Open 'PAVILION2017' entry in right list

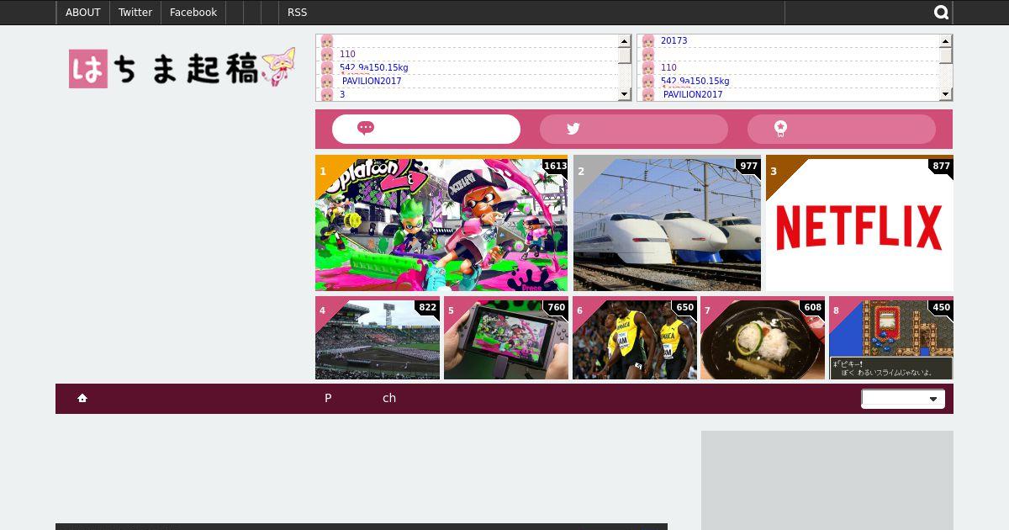693,94
